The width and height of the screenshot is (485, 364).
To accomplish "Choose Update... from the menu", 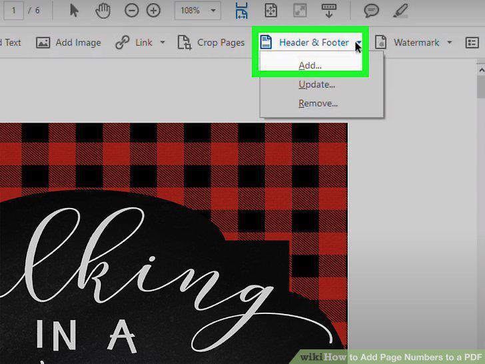I will (x=317, y=84).
